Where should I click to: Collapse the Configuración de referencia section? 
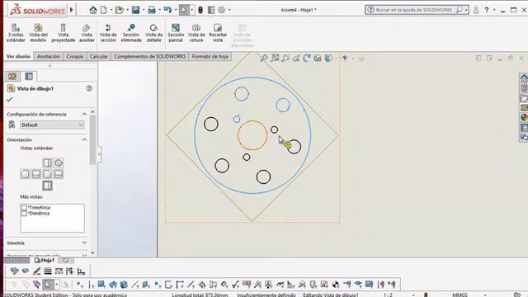pyautogui.click(x=84, y=114)
